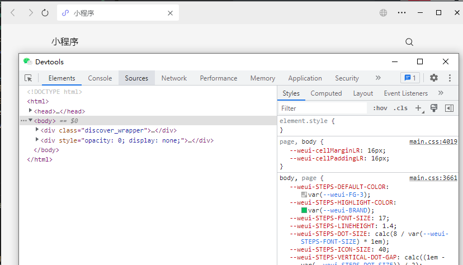
Task: Go back in mini program browser
Action: [x=13, y=13]
